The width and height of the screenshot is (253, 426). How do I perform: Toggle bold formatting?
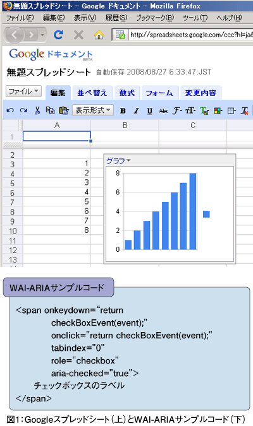click(x=123, y=110)
